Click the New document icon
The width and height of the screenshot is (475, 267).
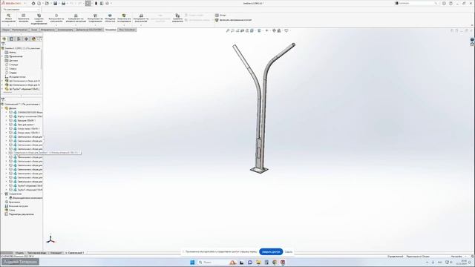click(x=39, y=3)
